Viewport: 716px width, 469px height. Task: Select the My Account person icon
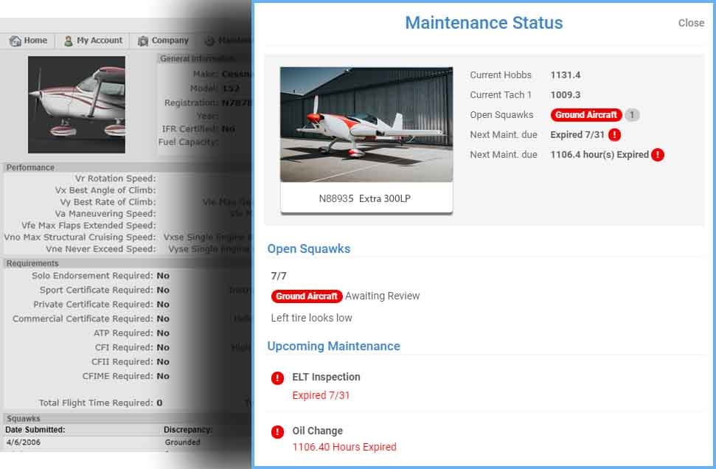[66, 41]
